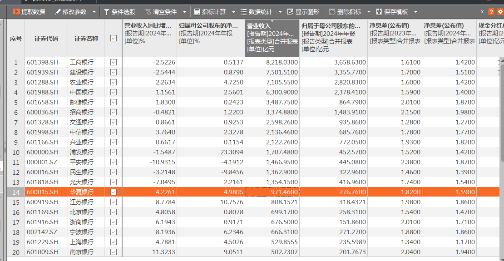This screenshot has height=261, width=504.
Task: Click 删除指标 button
Action: [x=345, y=12]
